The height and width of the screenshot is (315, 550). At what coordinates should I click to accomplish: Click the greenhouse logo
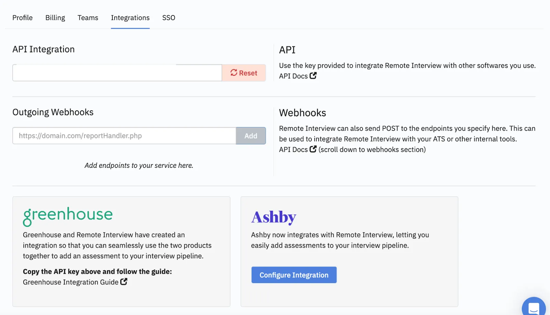click(x=68, y=216)
